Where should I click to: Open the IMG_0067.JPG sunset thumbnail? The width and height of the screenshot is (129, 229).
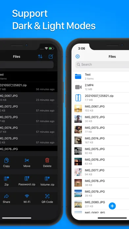[x=78, y=108]
